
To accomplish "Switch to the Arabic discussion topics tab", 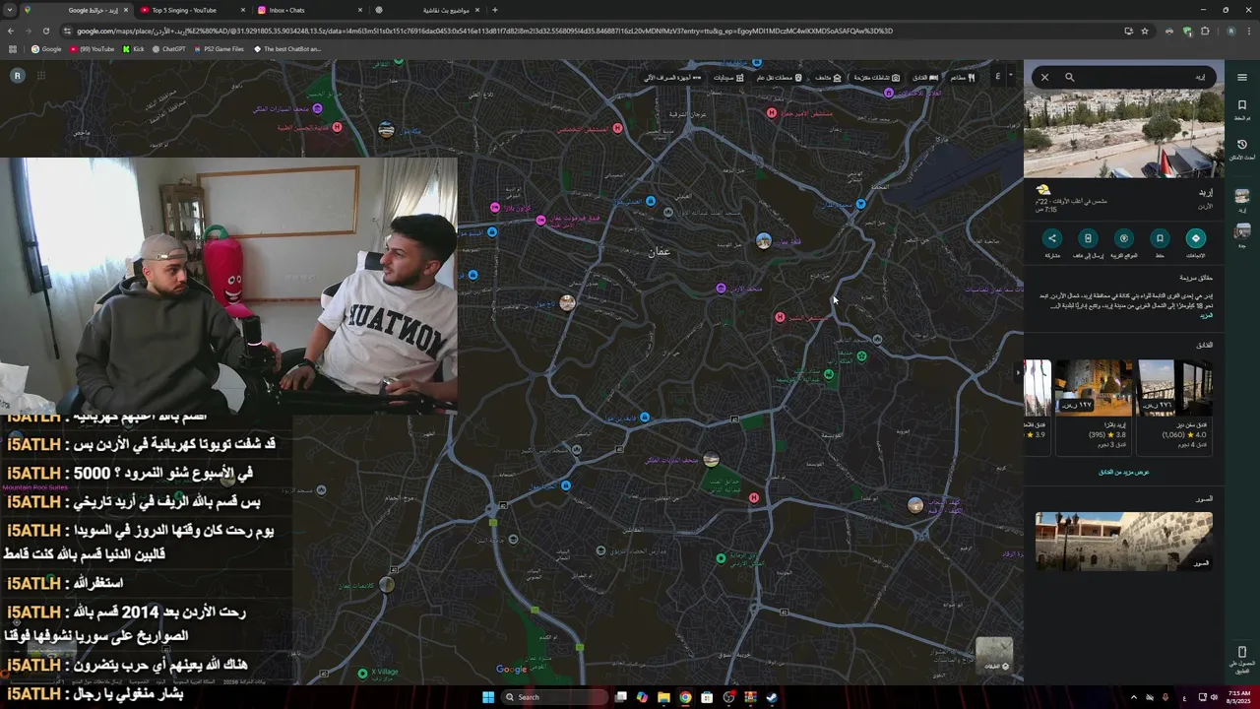I will (x=427, y=10).
